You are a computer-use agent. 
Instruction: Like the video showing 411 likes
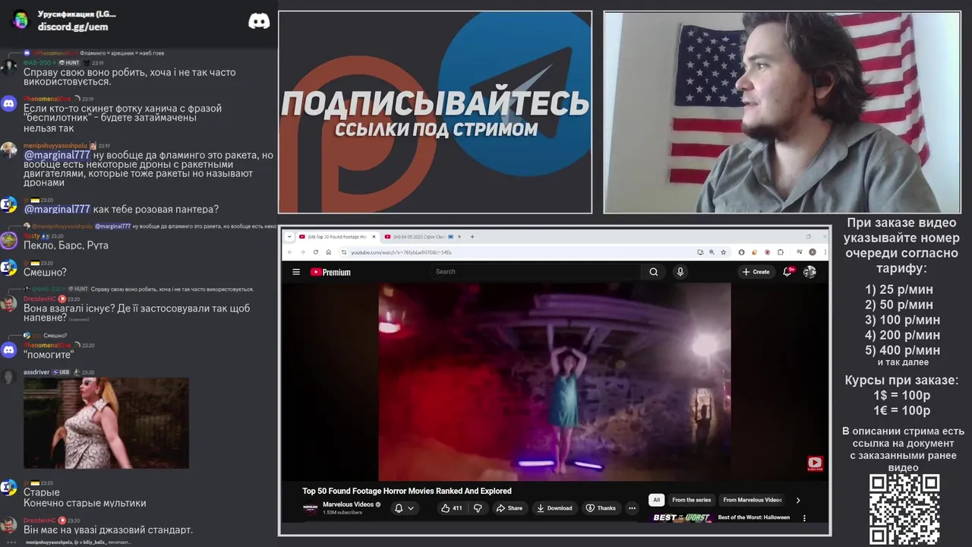(452, 508)
